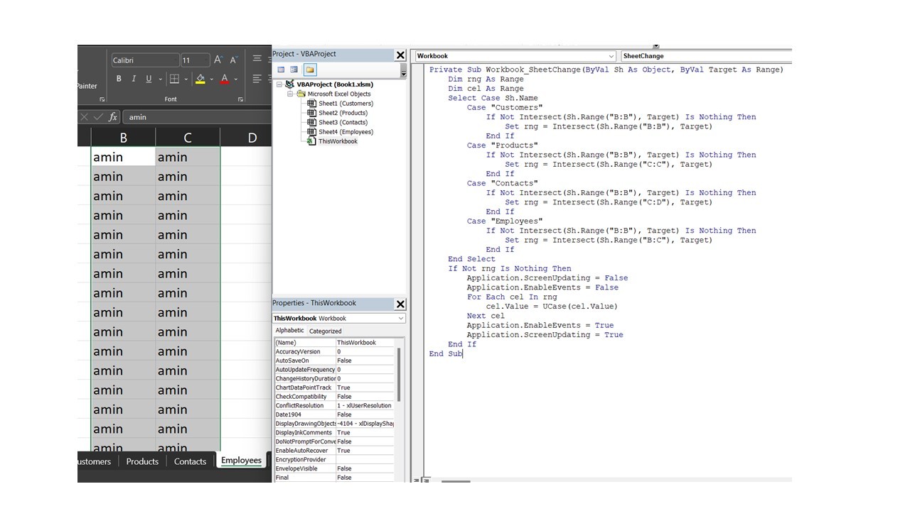Screen dimensions: 910x511
Task: Toggle underline formatting
Action: coord(149,79)
